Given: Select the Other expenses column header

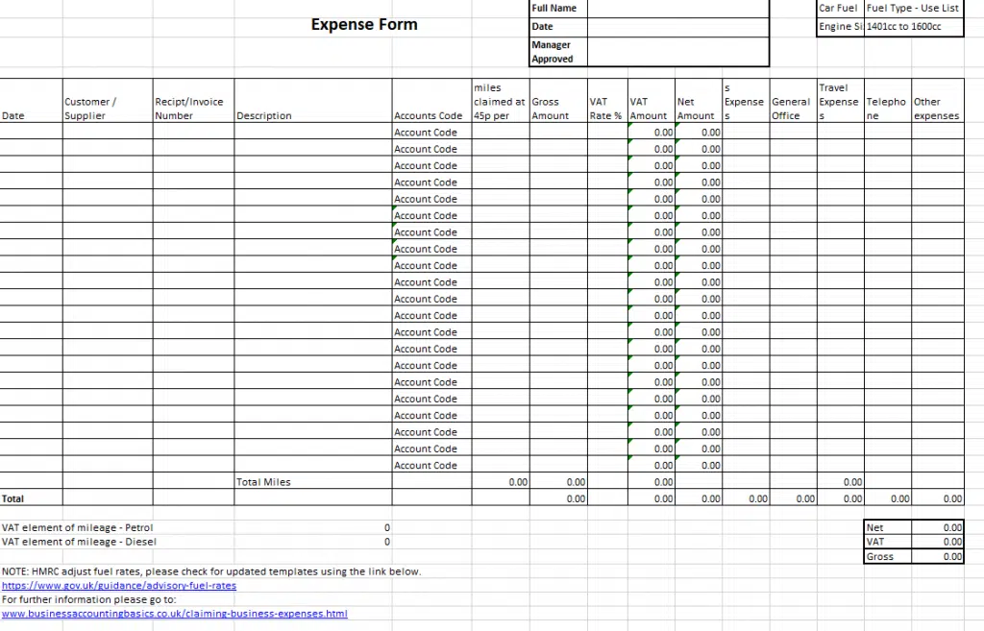Looking at the screenshot, I should (x=938, y=100).
